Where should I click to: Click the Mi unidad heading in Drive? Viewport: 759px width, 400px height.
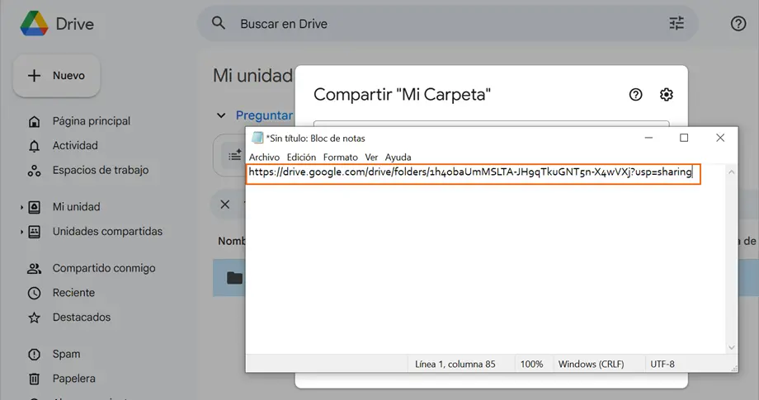point(252,75)
